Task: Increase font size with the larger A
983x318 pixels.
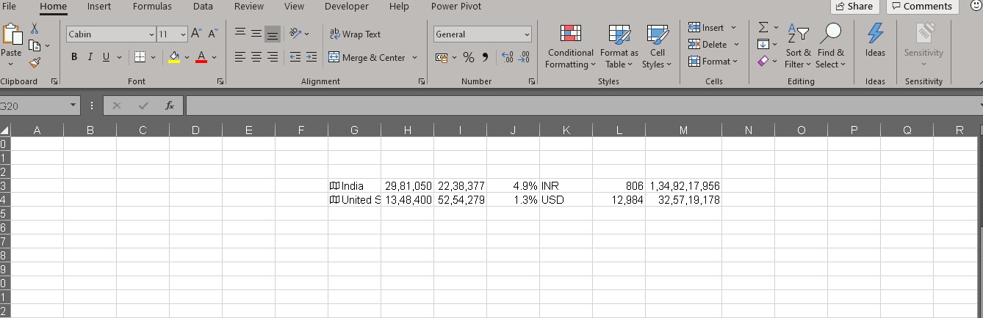Action: (x=197, y=34)
